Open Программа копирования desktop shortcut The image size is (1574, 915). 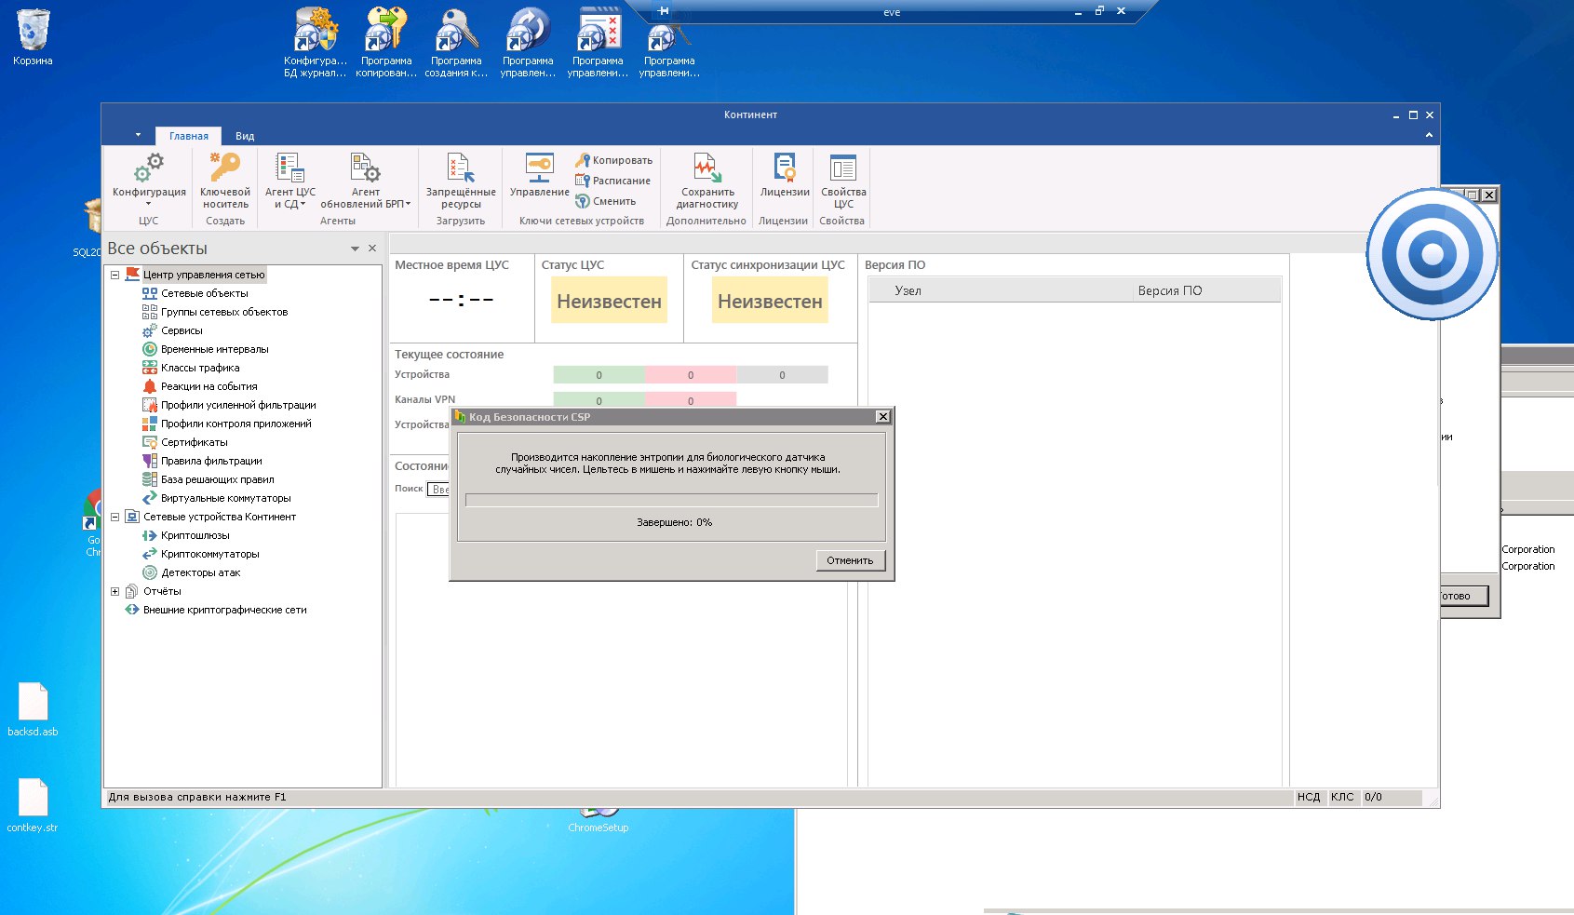pyautogui.click(x=386, y=42)
